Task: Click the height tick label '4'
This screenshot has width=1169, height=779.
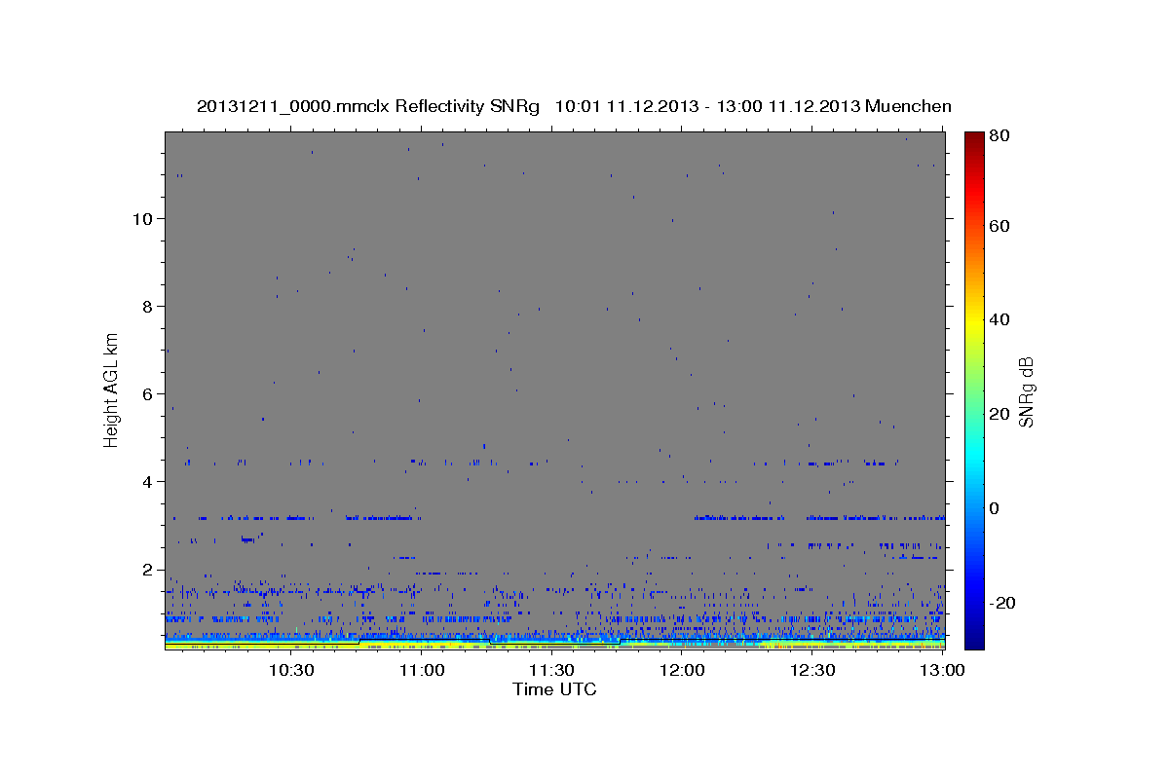Action: click(x=148, y=481)
